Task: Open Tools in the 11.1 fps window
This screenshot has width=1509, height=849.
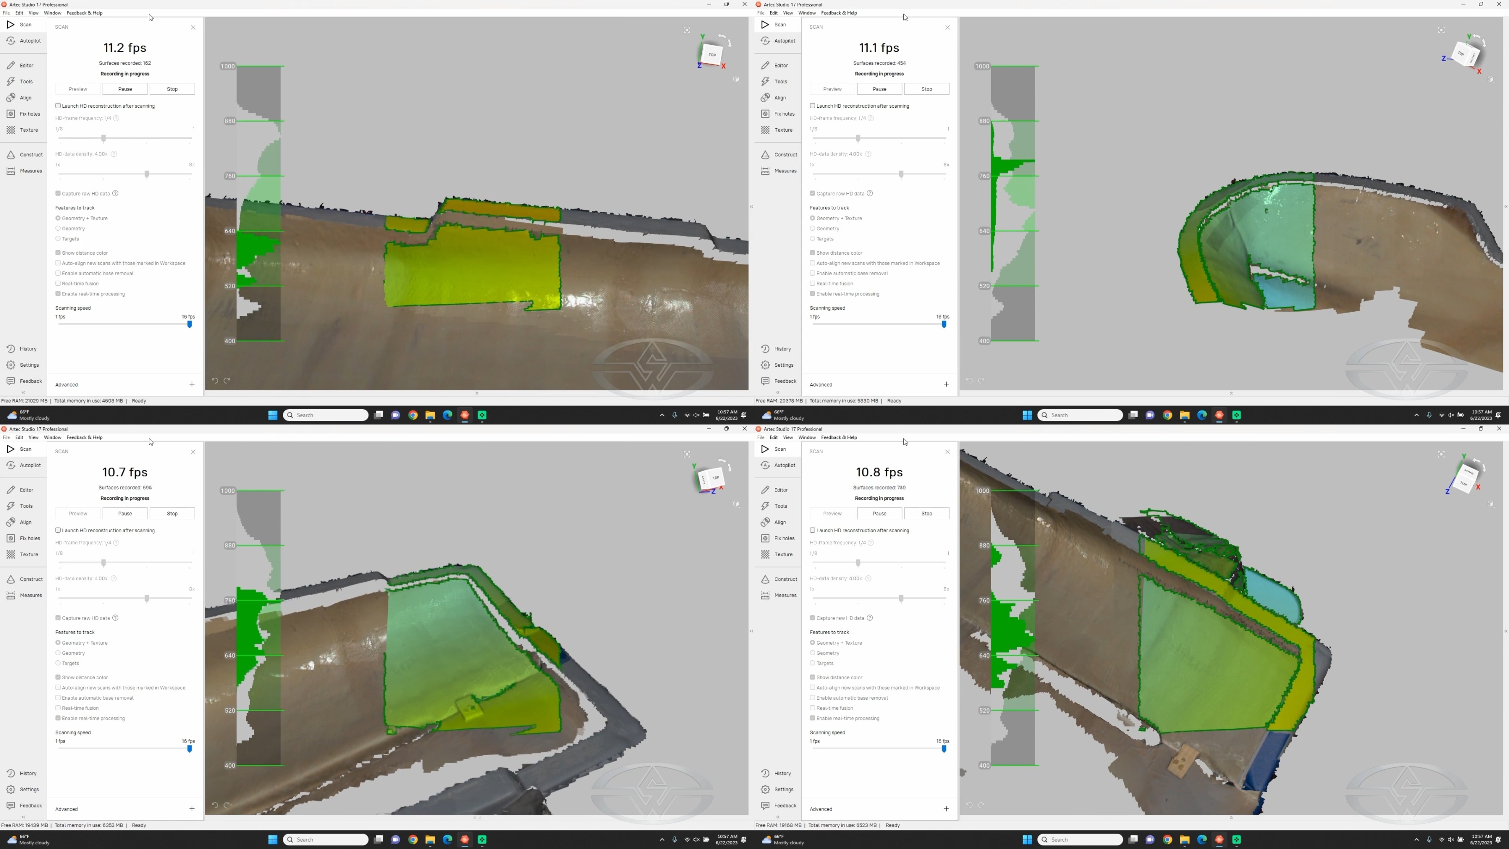Action: (774, 81)
